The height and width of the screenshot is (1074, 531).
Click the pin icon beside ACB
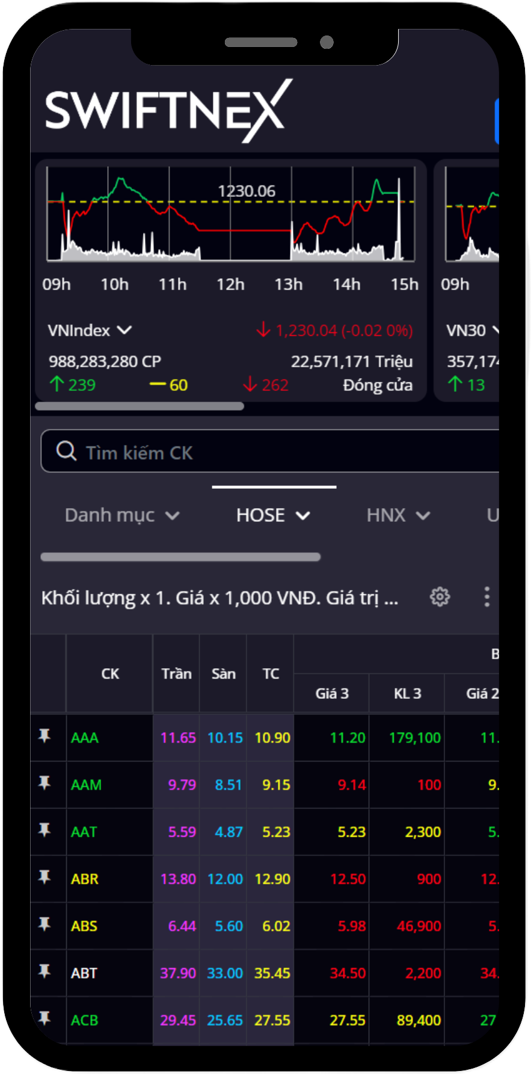pyautogui.click(x=45, y=1018)
